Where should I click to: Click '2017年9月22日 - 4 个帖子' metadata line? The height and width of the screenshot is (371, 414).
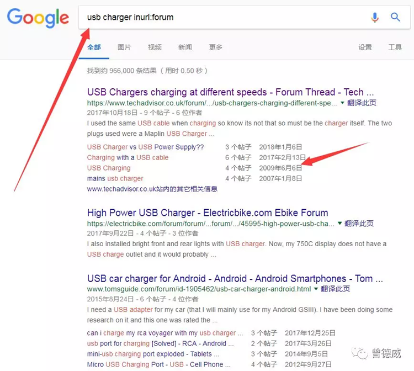point(142,234)
